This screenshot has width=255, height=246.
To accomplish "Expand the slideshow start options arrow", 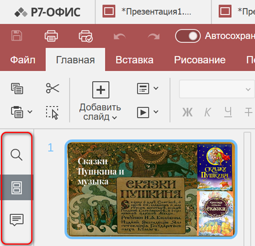I will pos(156,112).
